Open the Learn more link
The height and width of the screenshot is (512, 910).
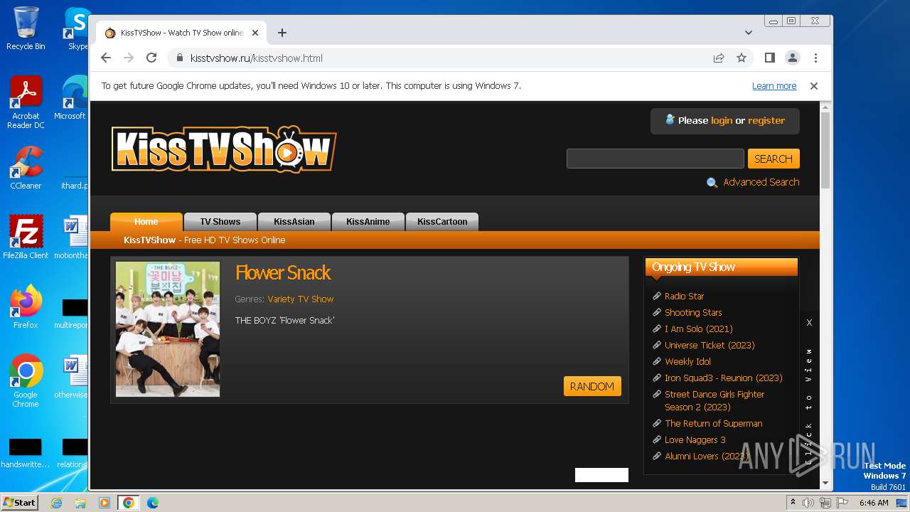point(774,85)
